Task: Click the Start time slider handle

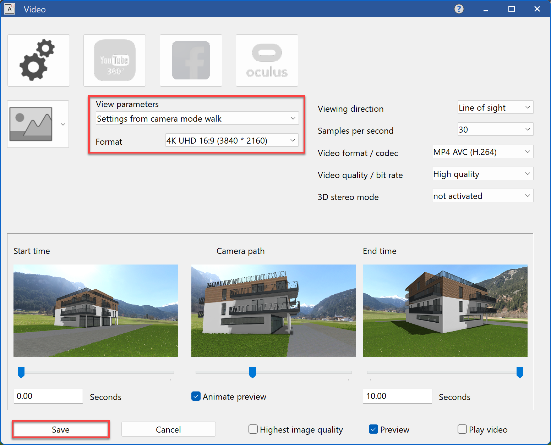Action: [21, 372]
